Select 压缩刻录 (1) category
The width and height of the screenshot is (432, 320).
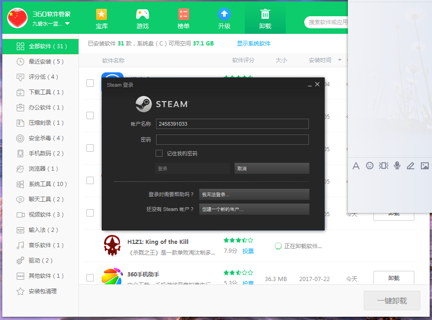[40, 123]
